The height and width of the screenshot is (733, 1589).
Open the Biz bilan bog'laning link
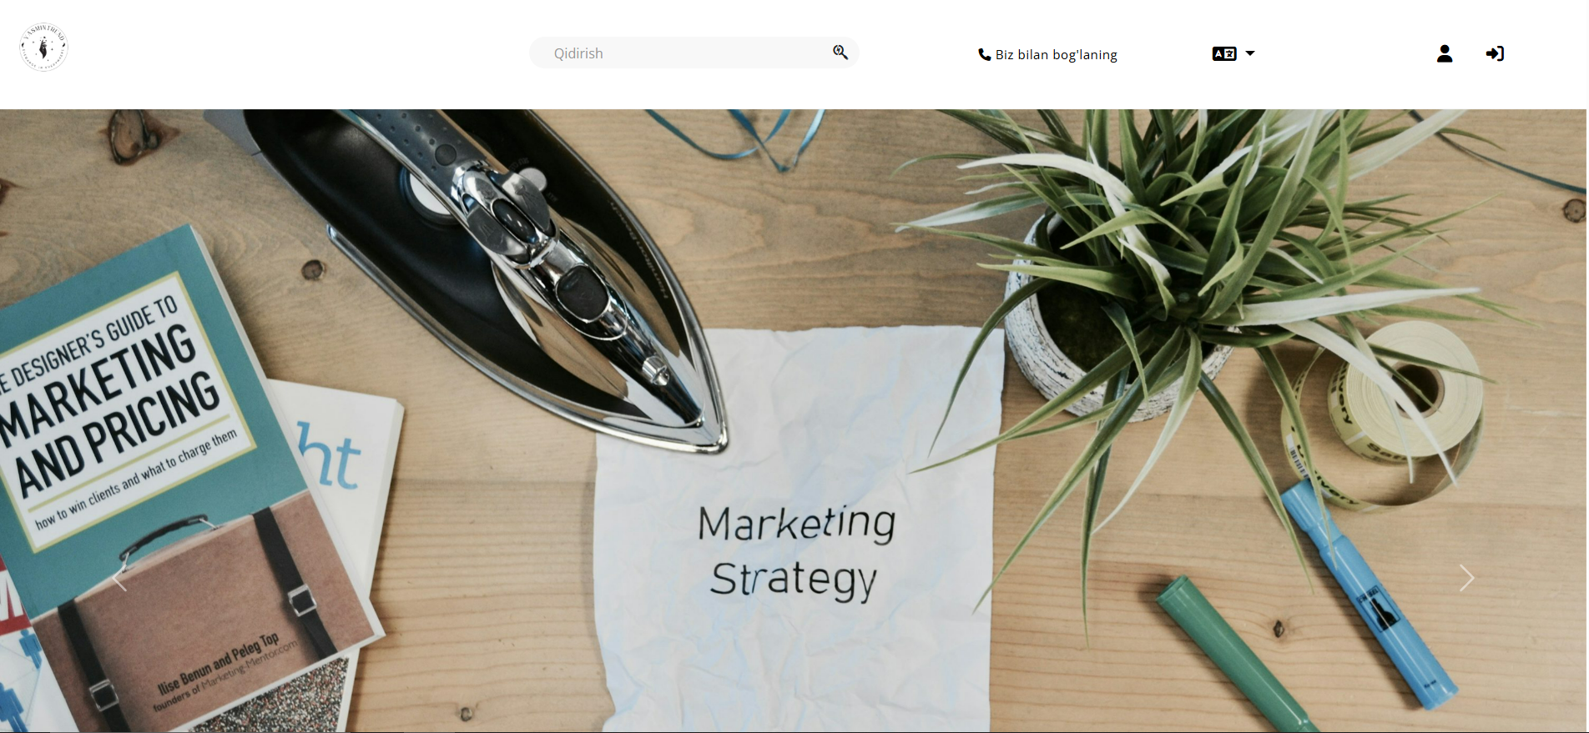tap(1056, 54)
